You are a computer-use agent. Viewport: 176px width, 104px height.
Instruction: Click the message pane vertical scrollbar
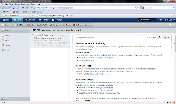click(x=175, y=44)
